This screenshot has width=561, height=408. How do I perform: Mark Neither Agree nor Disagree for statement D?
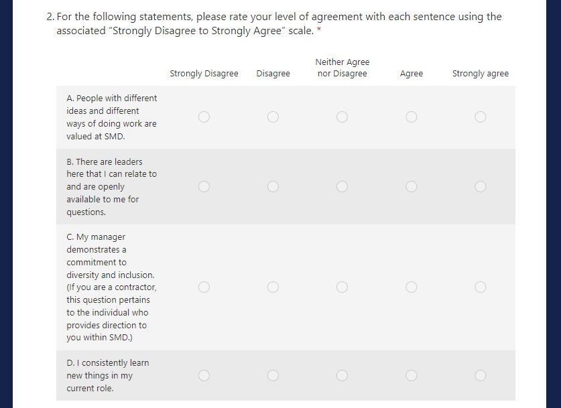coord(342,375)
